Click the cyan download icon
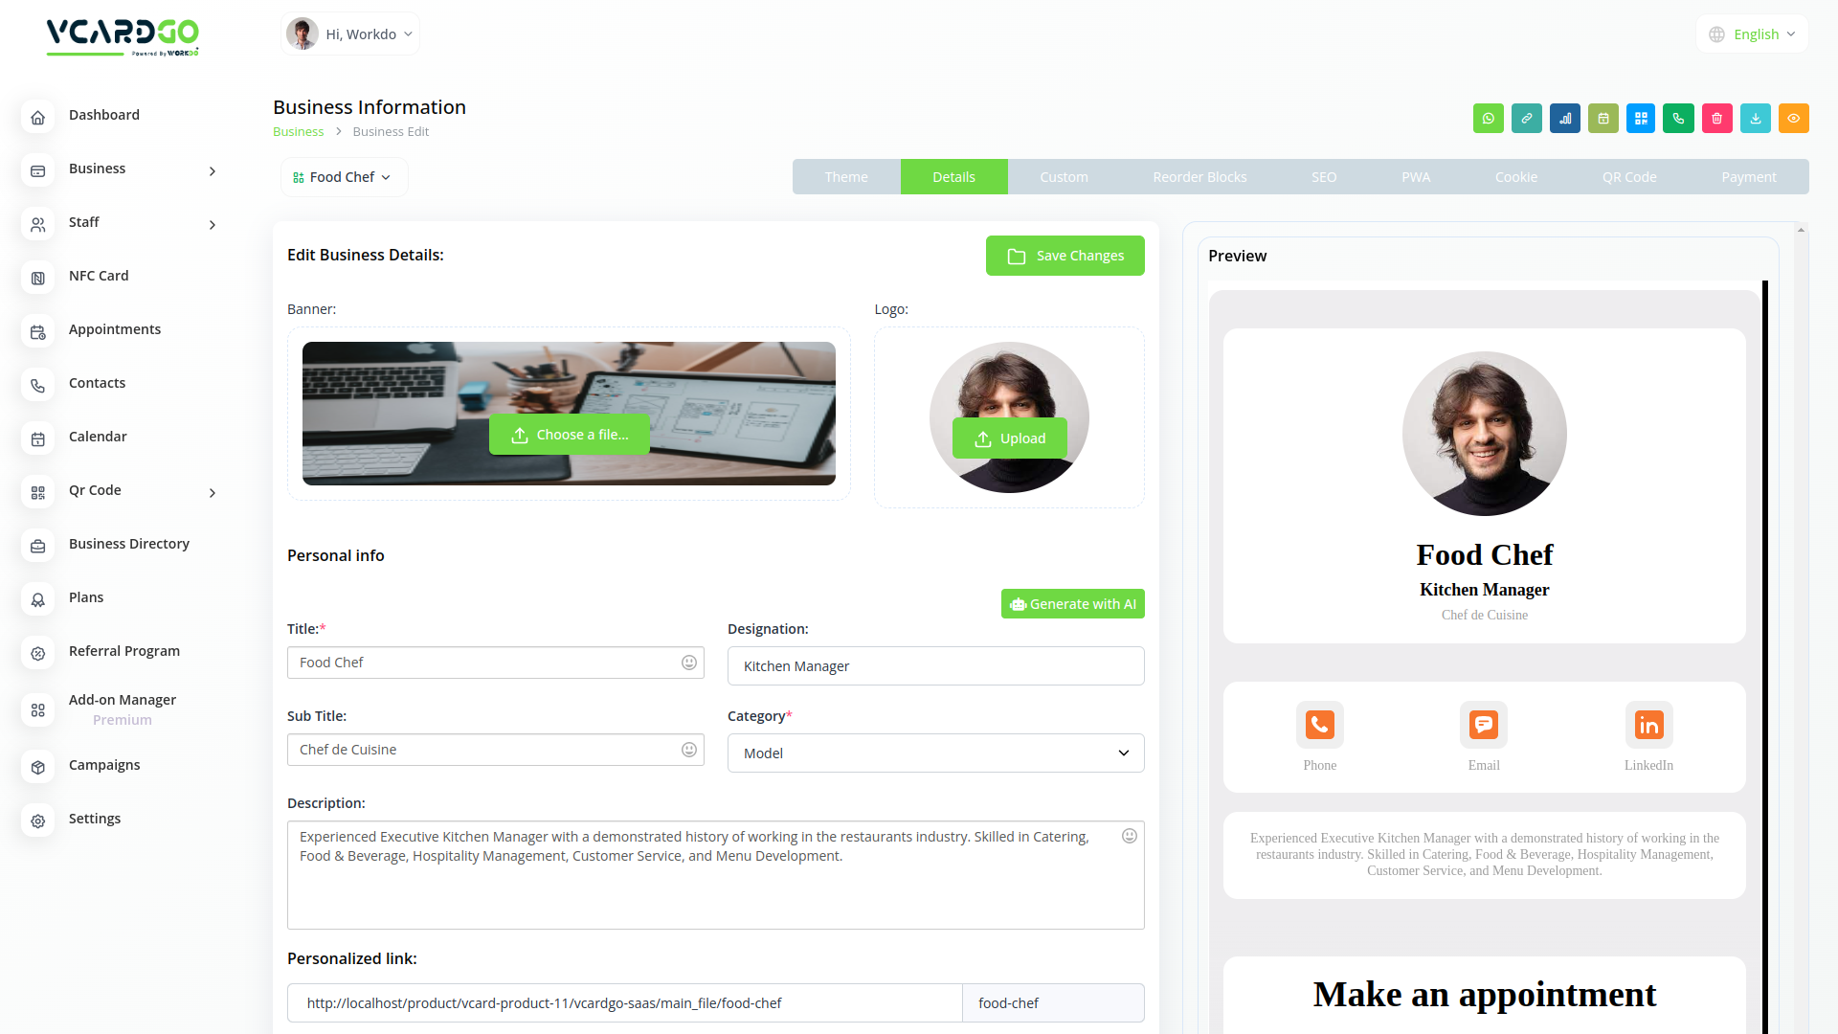Viewport: 1838px width, 1034px height. point(1755,119)
